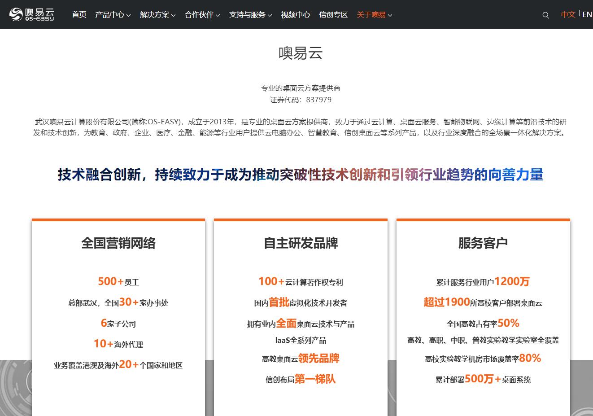593x416 pixels.
Task: Click 超过1900所高校客户部署桌面云 line
Action: tap(483, 302)
